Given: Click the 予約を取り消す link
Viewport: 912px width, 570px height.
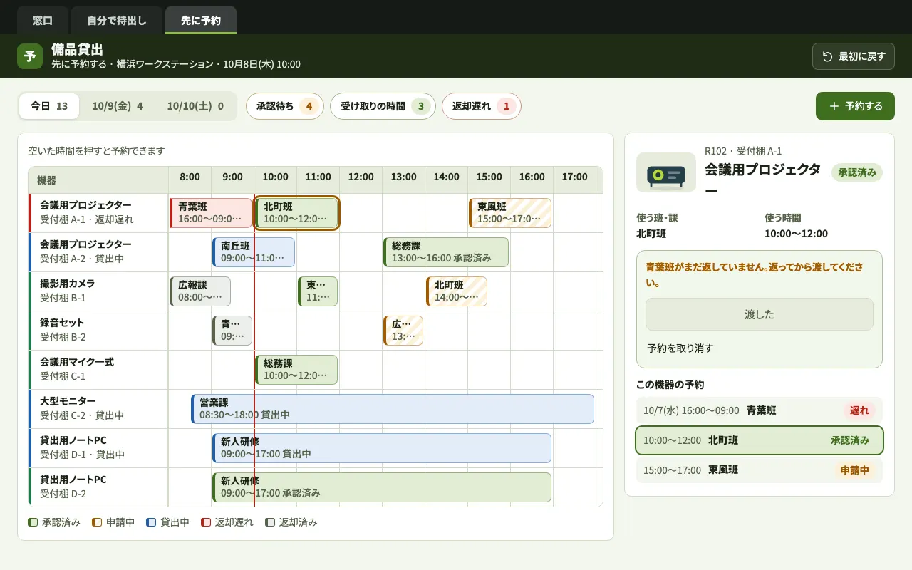Looking at the screenshot, I should pyautogui.click(x=680, y=348).
